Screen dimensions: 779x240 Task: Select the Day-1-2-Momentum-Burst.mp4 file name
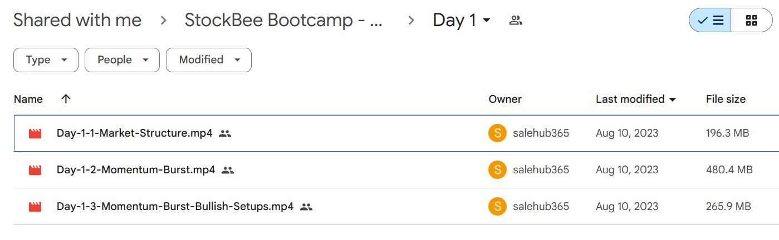click(136, 170)
